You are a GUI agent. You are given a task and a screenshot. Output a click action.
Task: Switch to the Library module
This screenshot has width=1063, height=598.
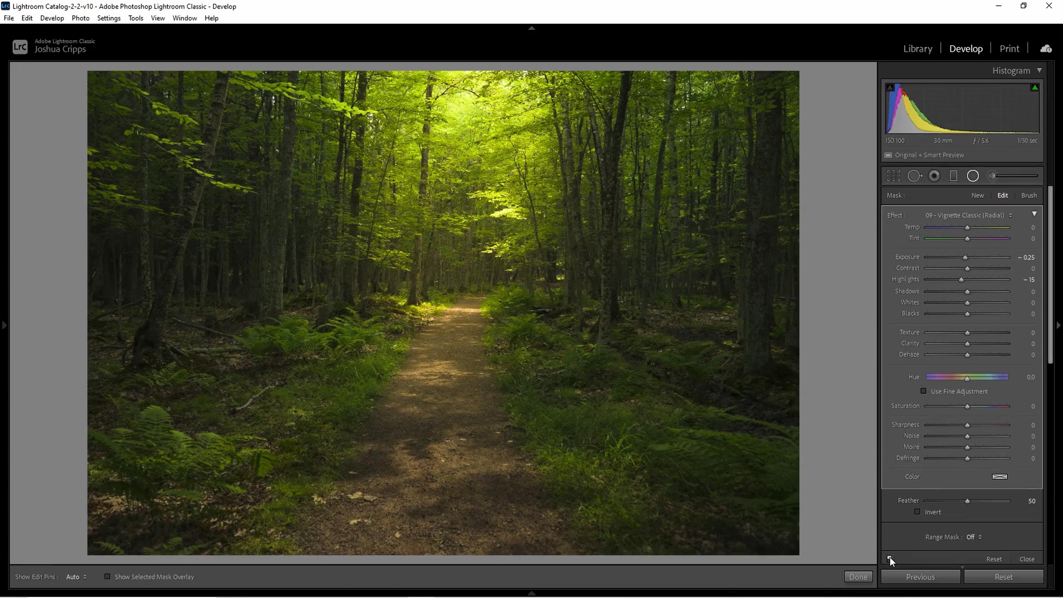(918, 49)
